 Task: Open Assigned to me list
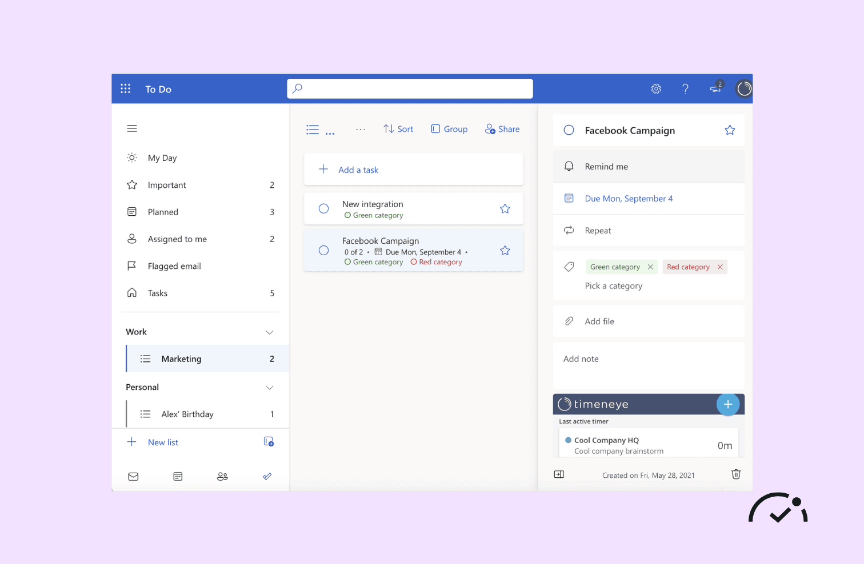pyautogui.click(x=200, y=239)
